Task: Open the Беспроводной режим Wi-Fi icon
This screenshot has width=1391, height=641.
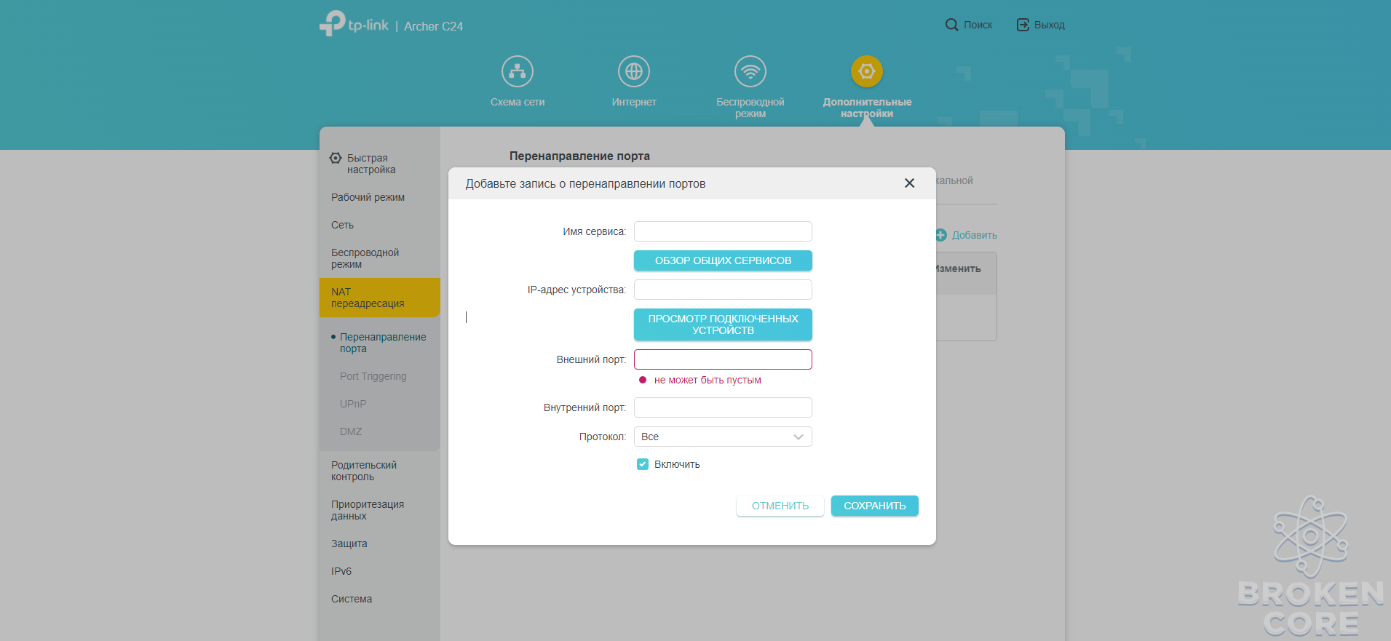Action: click(750, 71)
